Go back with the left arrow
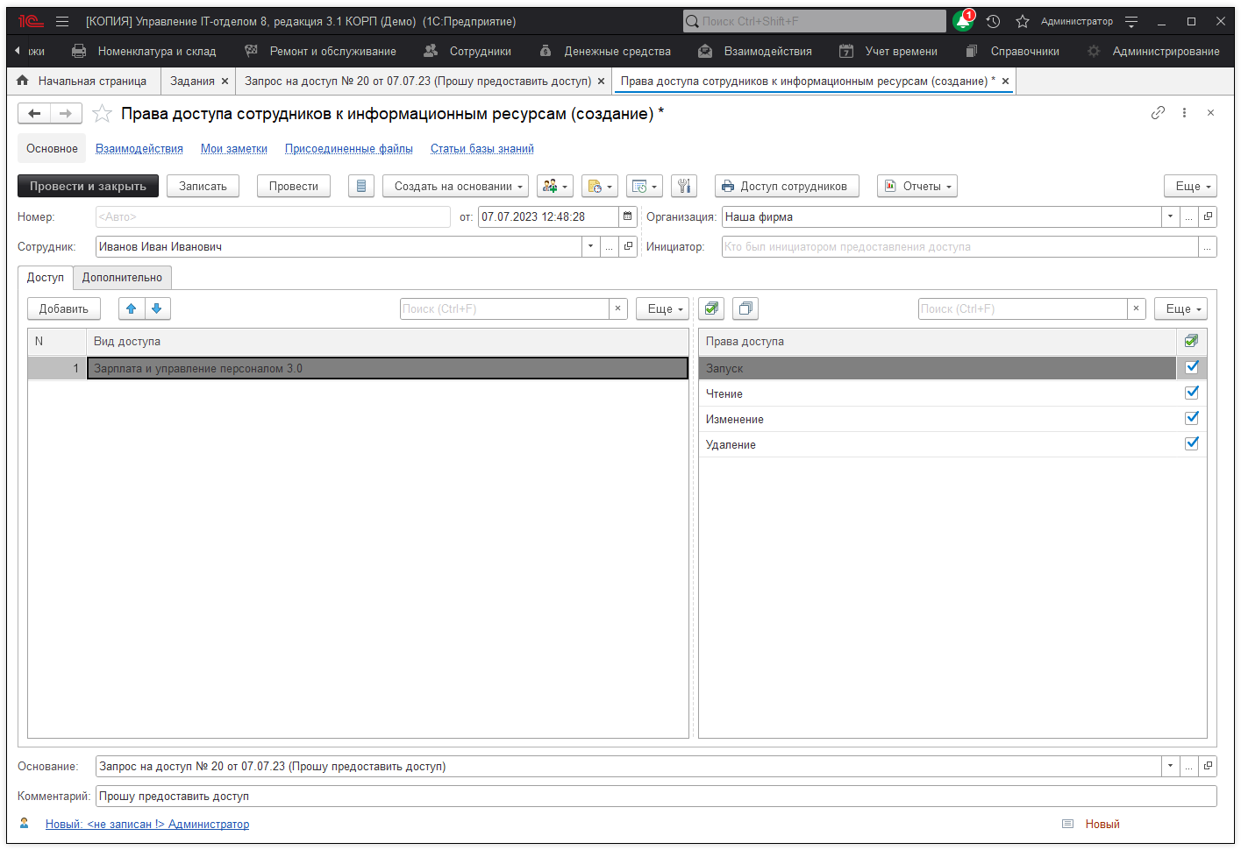Screen dimensions: 1241x850 34,113
